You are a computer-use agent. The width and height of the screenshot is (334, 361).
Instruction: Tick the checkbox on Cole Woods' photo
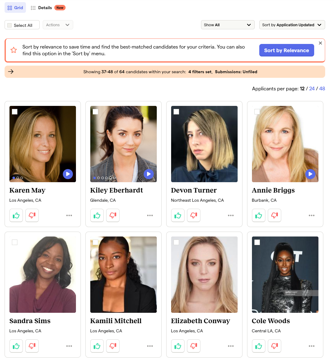[x=257, y=242]
